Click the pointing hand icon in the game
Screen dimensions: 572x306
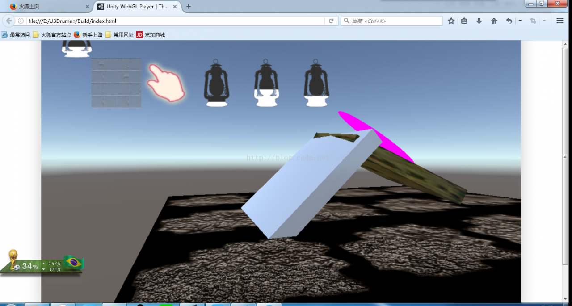166,82
